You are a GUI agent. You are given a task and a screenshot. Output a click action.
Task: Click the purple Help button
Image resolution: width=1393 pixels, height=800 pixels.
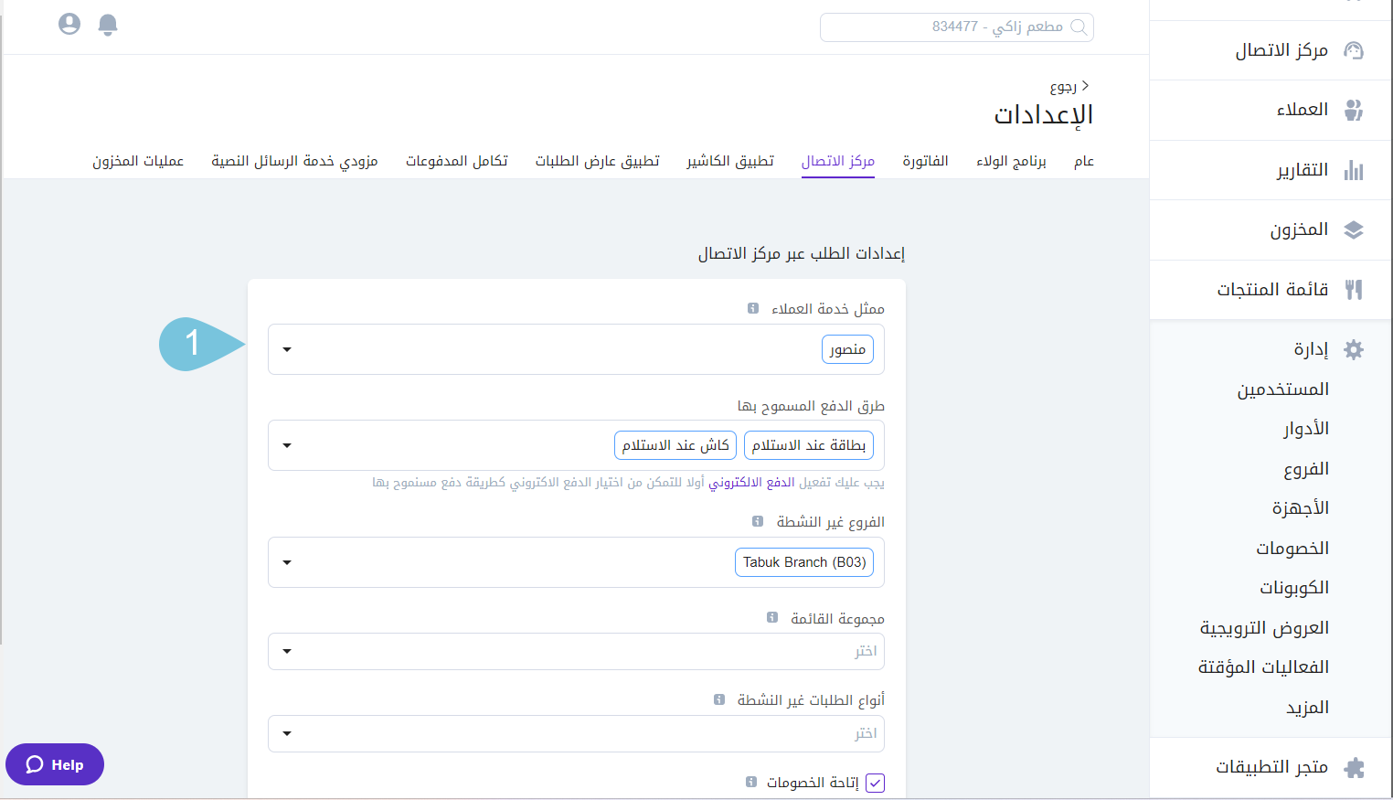click(55, 764)
